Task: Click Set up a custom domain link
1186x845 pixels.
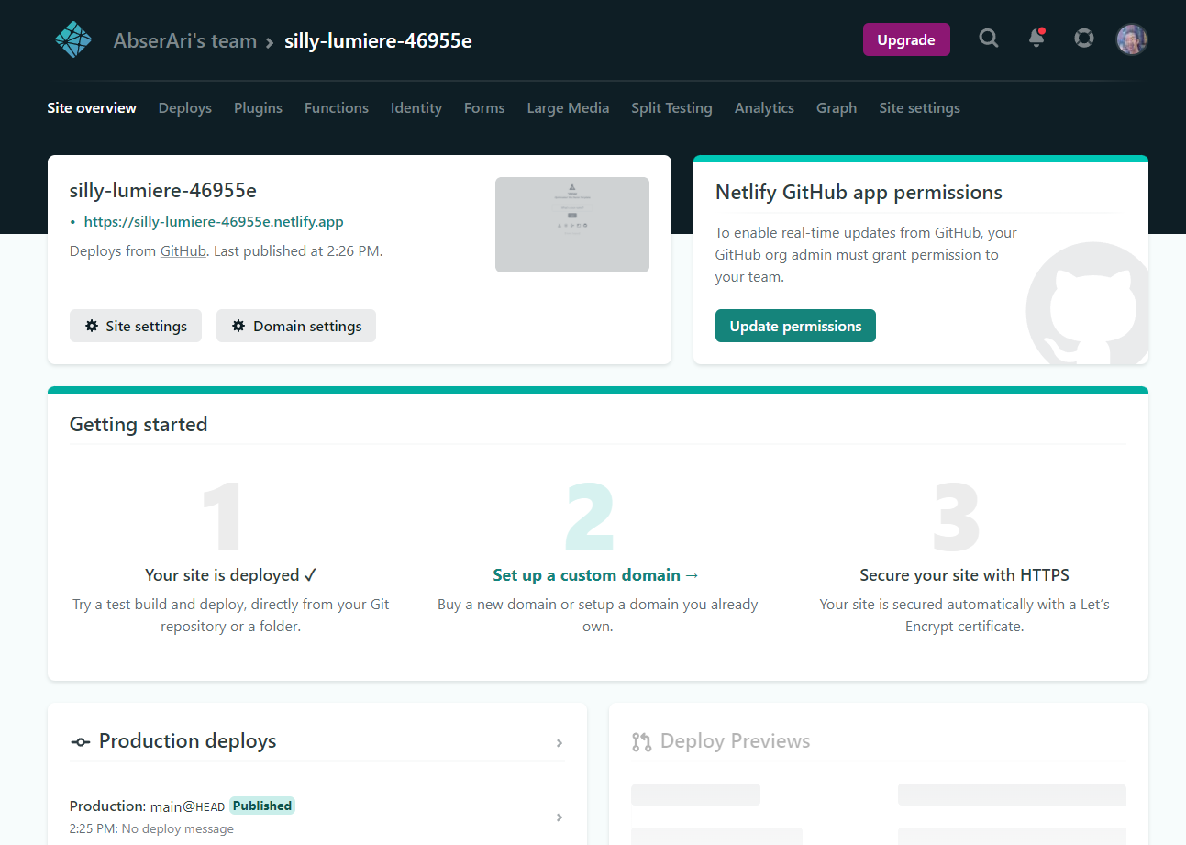Action: (x=596, y=575)
